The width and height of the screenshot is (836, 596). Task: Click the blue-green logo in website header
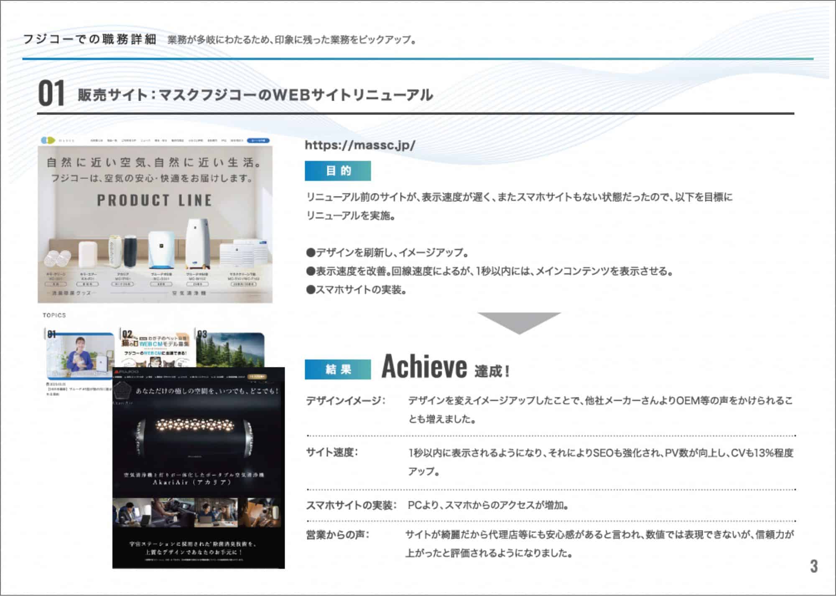coord(48,140)
